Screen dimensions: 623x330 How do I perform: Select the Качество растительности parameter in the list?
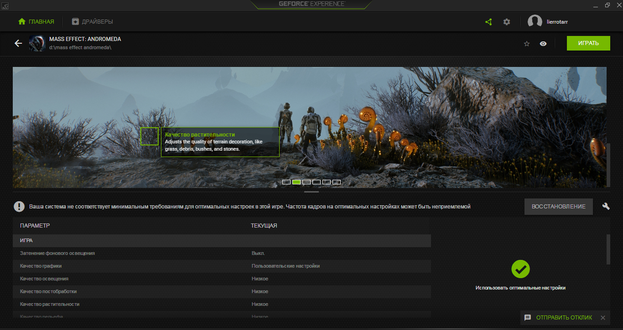(x=50, y=304)
